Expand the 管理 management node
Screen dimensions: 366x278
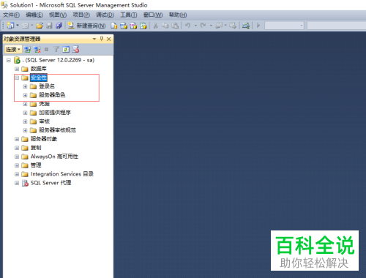[17, 165]
